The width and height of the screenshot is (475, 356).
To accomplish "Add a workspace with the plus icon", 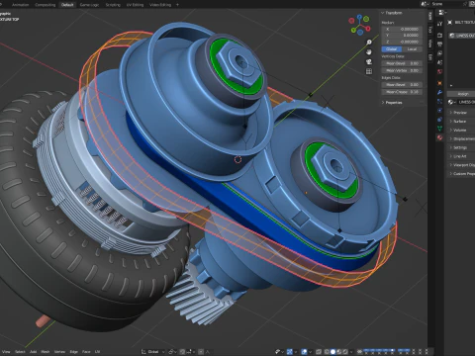I will click(x=177, y=5).
